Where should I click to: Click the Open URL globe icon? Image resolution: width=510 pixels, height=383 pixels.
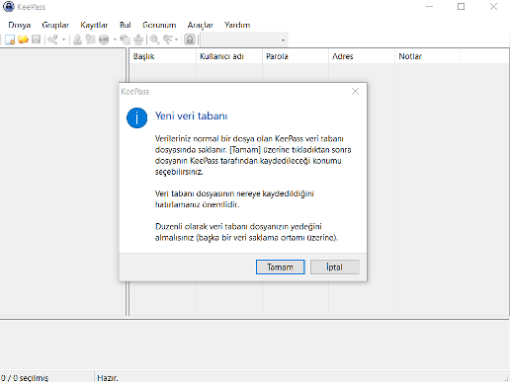104,39
